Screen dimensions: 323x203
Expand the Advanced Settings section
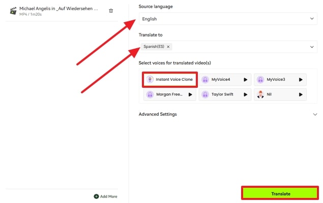coord(315,114)
